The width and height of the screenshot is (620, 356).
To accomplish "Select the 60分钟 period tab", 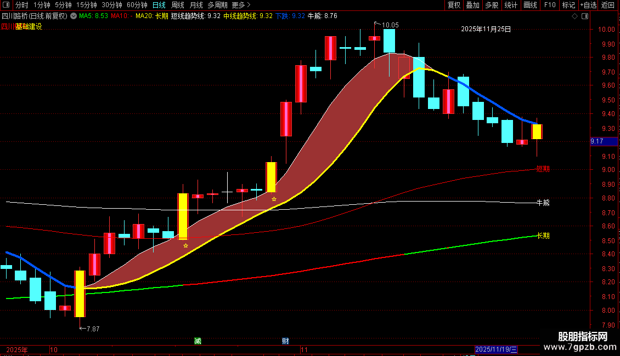I will tap(137, 5).
